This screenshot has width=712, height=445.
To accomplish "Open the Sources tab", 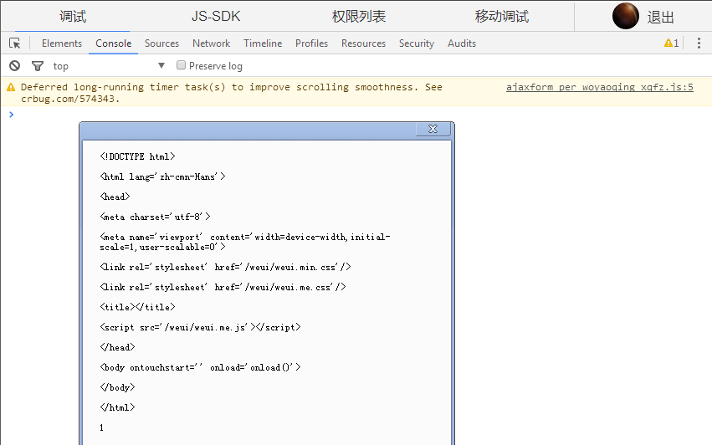I will [x=161, y=43].
